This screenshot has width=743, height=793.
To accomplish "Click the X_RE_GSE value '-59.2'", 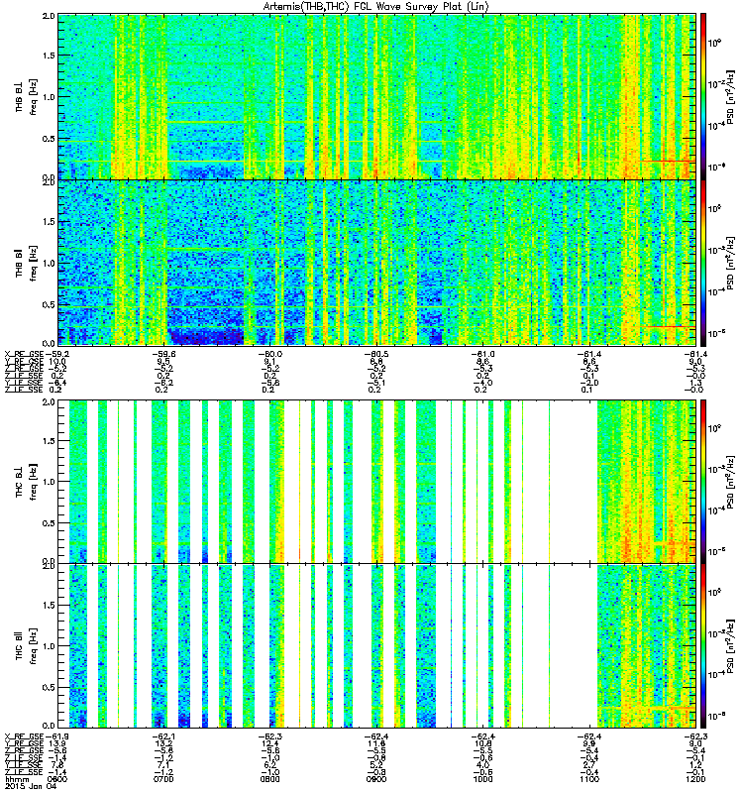I will (55, 355).
